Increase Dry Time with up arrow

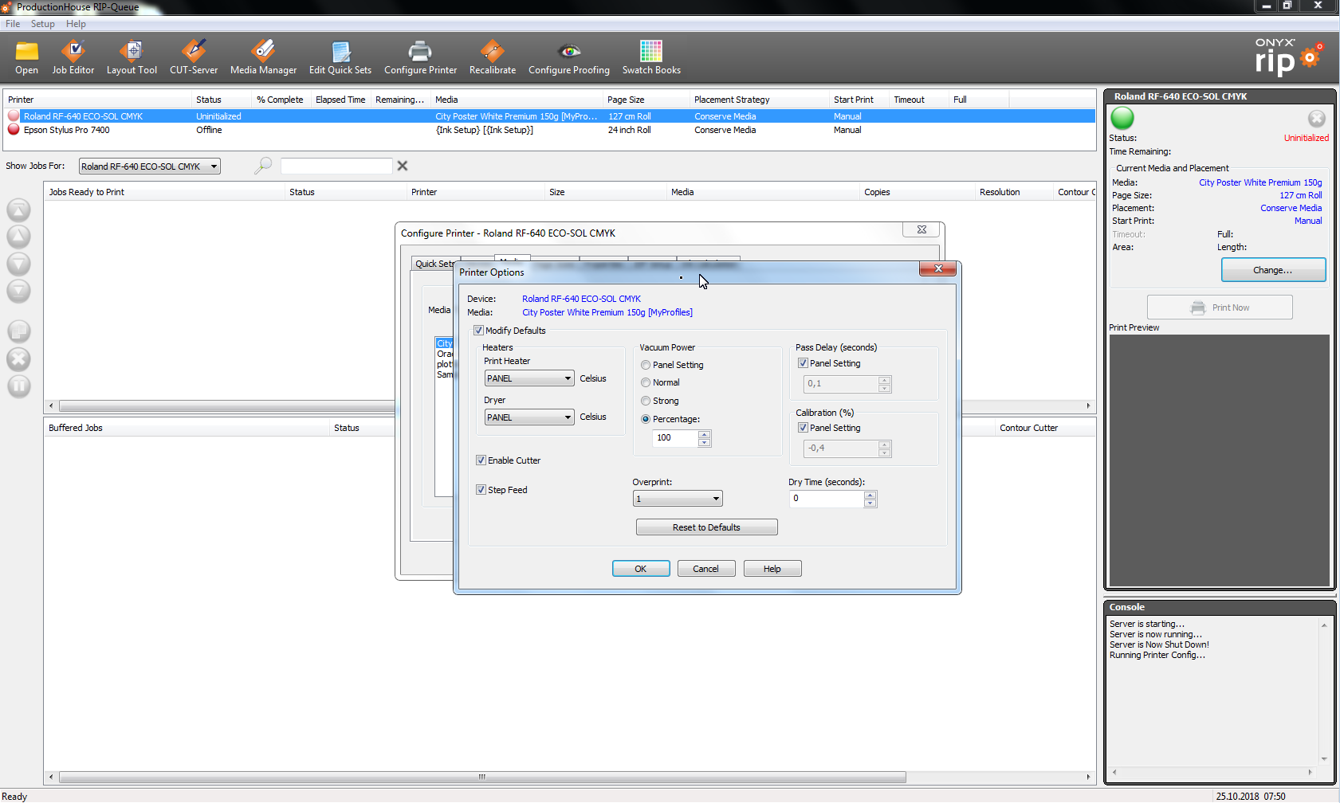click(870, 495)
